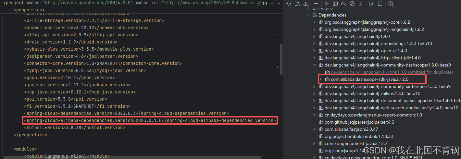The height and width of the screenshot is (159, 461).
Task: Expand langchain4j-milvus:1.4.0-beta10 dependency
Action: (x=314, y=93)
